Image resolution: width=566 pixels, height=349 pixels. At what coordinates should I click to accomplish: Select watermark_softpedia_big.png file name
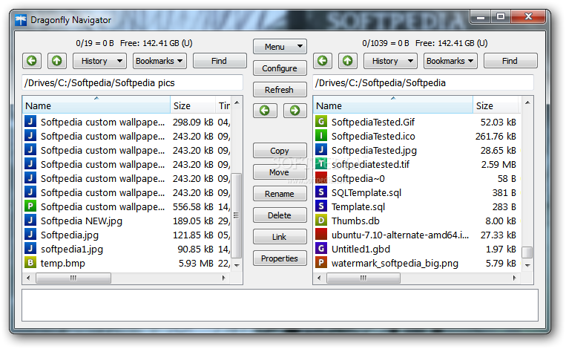click(395, 263)
